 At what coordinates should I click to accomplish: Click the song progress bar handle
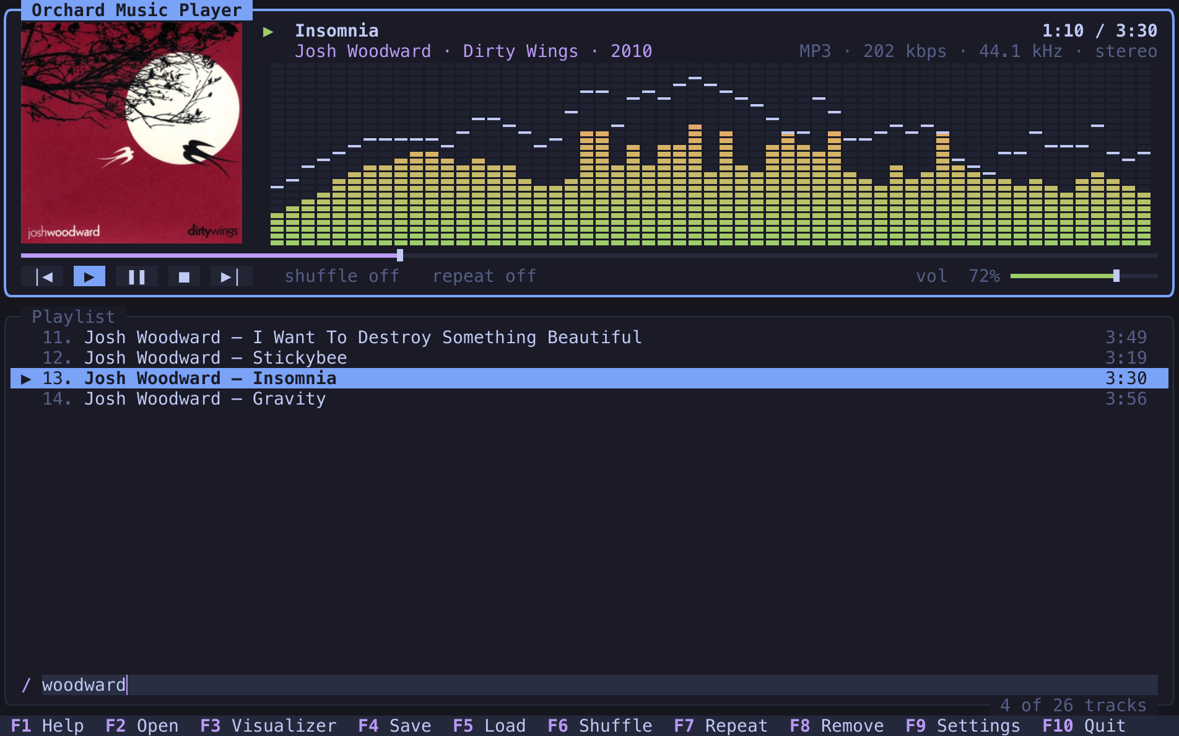coord(400,255)
